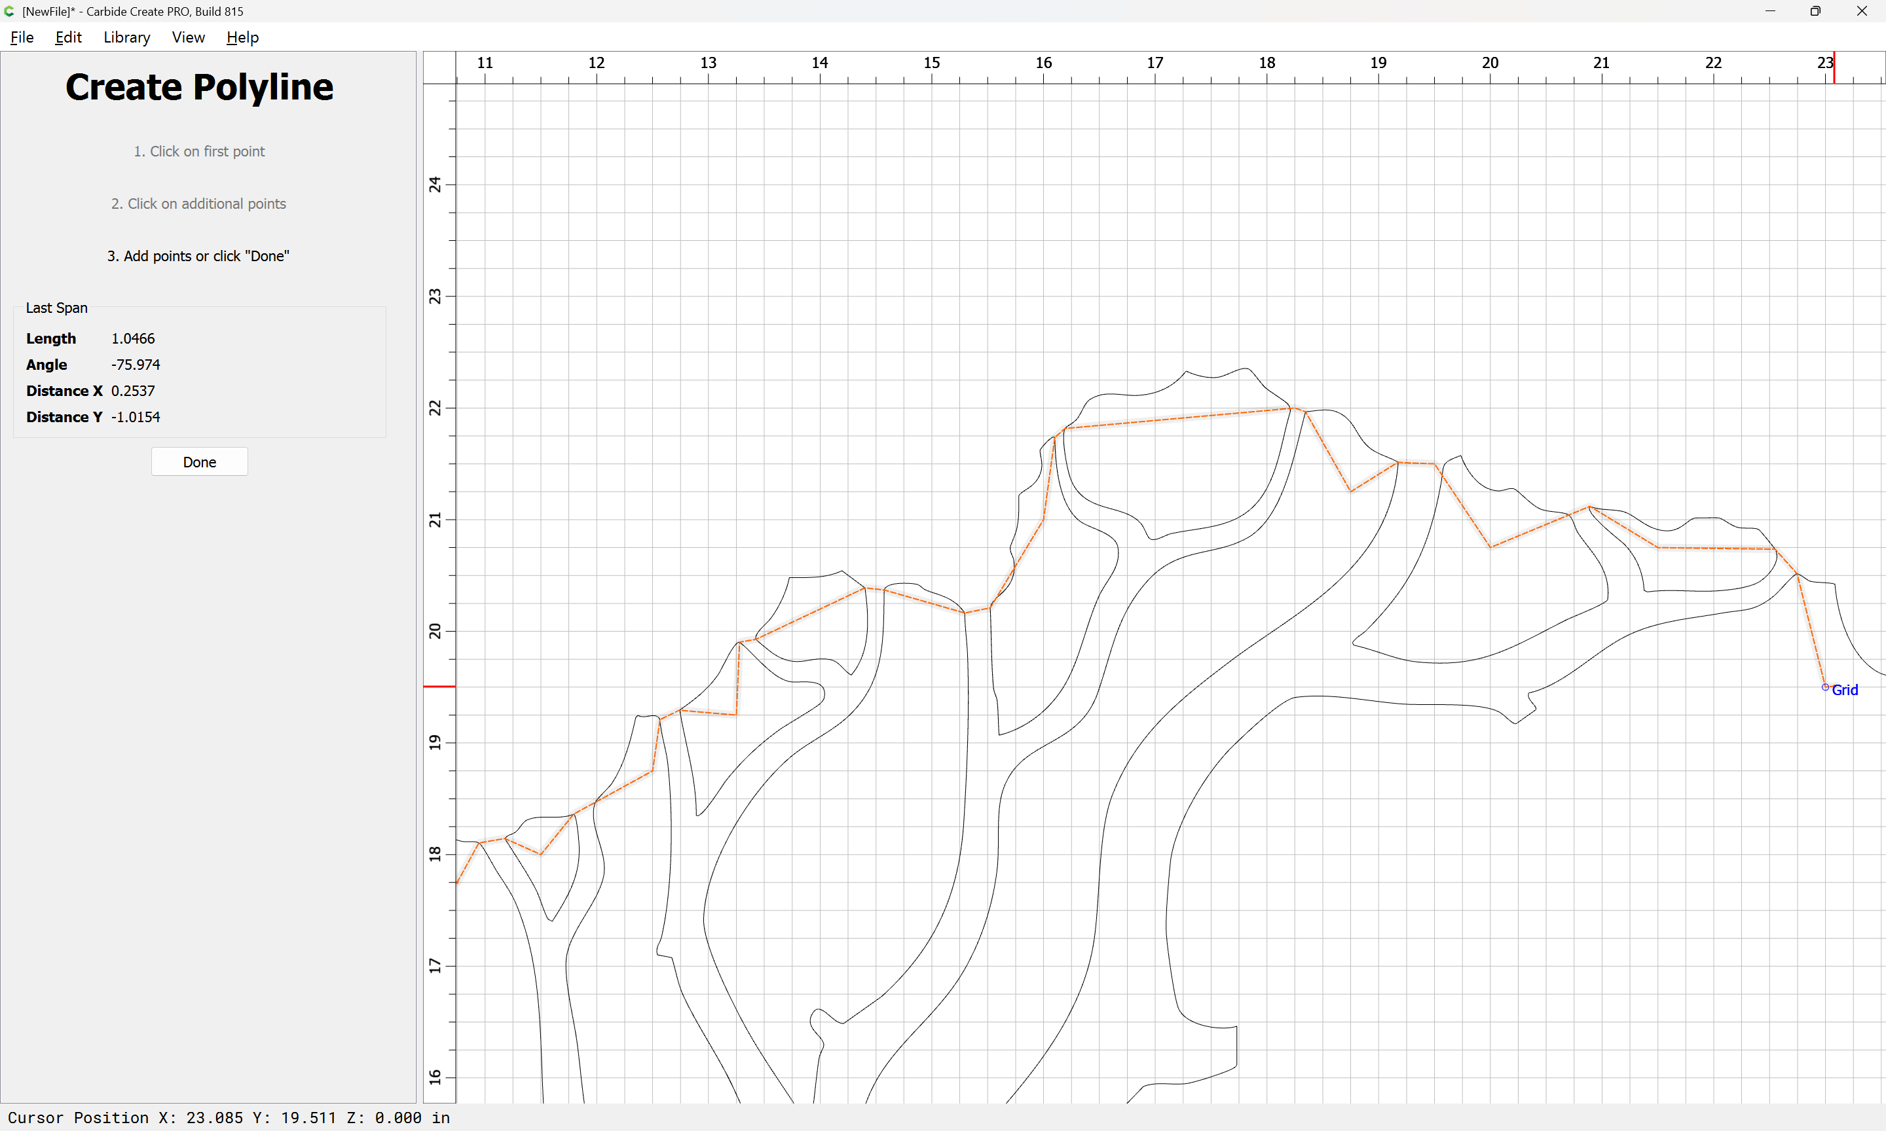This screenshot has height=1131, width=1886.
Task: Open the View menu
Action: coord(189,37)
